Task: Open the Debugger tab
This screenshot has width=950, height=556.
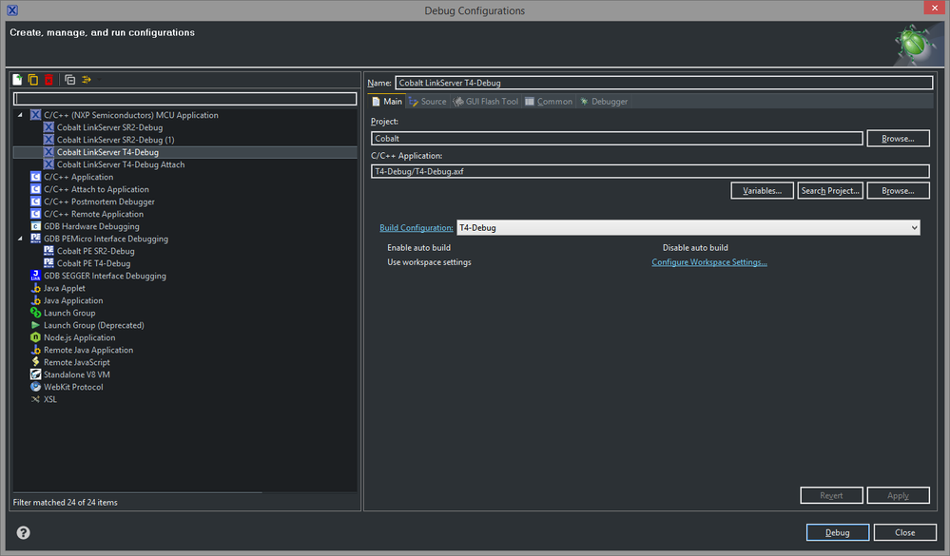Action: (x=604, y=102)
